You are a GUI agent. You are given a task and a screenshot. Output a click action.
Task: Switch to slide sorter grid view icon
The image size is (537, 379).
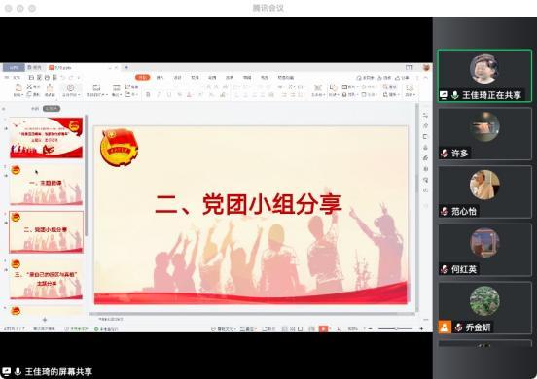(292, 328)
